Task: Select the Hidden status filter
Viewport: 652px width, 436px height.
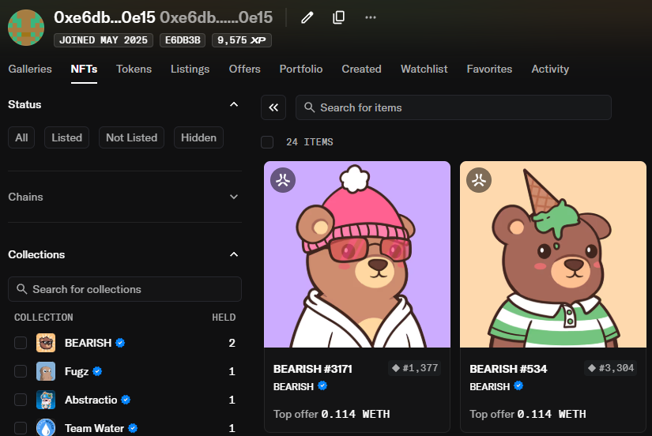Action: [198, 137]
